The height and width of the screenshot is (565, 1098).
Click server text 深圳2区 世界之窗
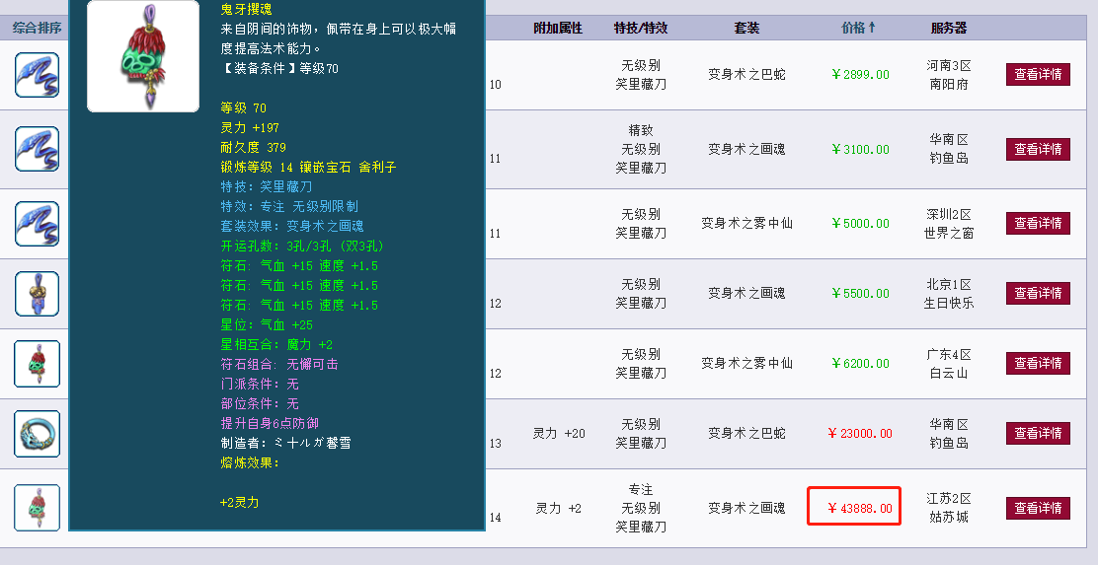point(949,224)
